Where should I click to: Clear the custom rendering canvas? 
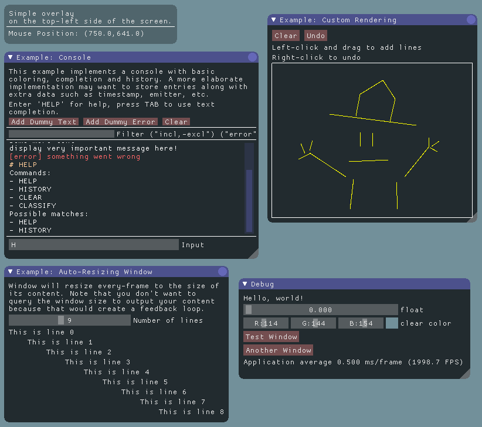click(286, 35)
